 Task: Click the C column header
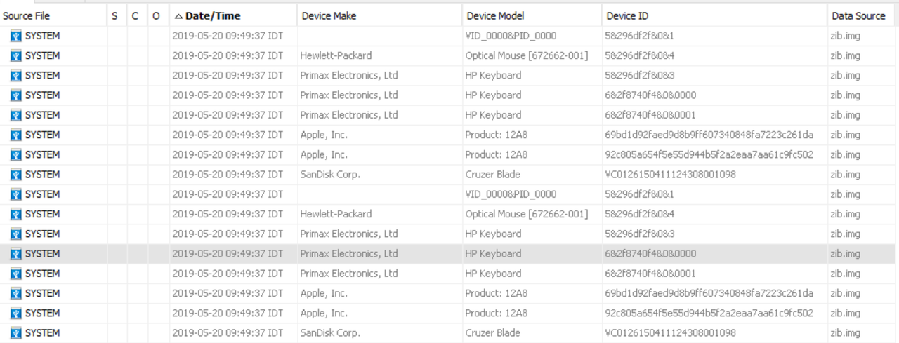point(135,15)
